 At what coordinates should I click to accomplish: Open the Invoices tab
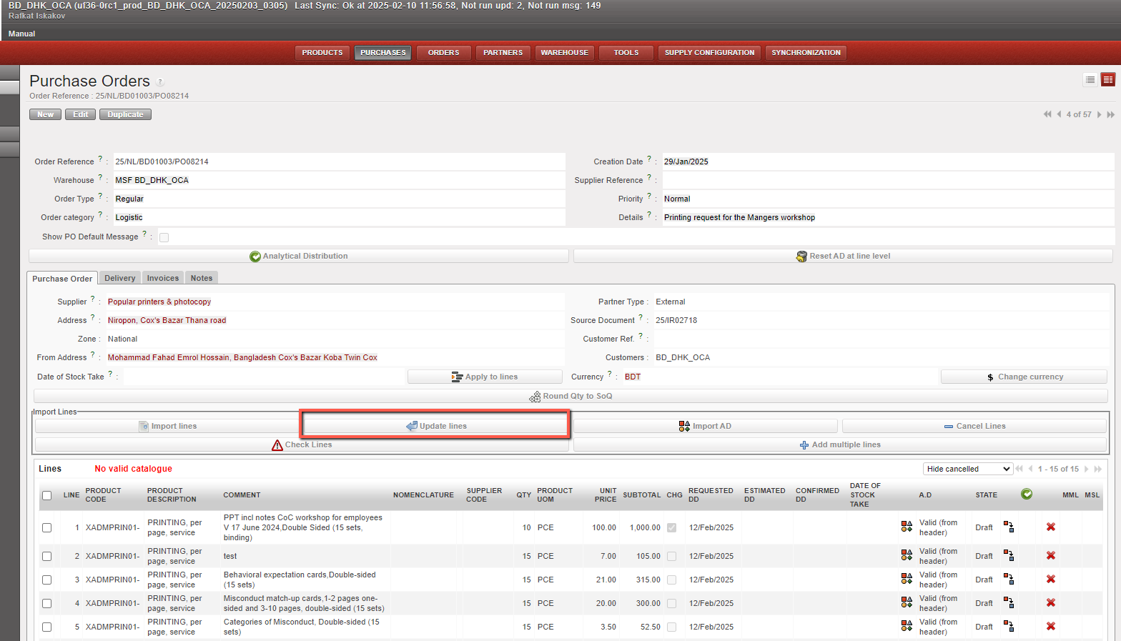coord(162,278)
